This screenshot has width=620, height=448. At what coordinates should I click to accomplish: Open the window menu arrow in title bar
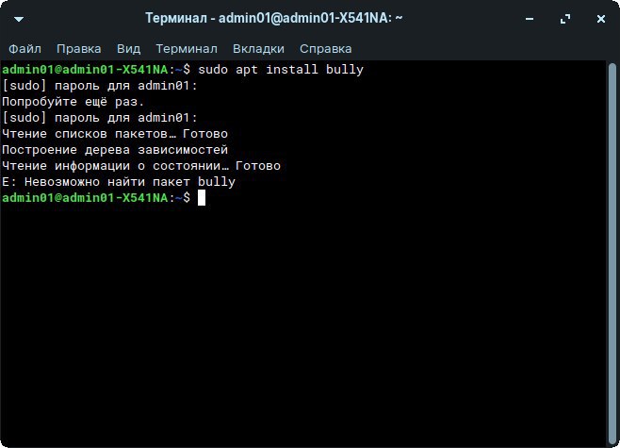pyautogui.click(x=21, y=18)
